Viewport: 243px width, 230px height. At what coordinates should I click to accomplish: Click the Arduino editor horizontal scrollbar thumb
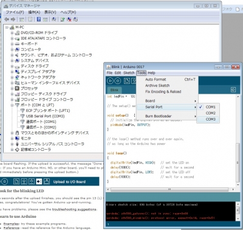169,189
